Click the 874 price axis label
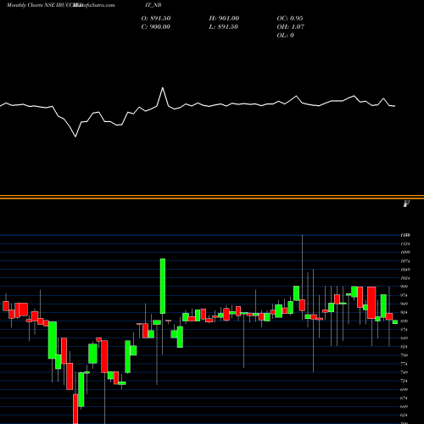 click(404, 330)
